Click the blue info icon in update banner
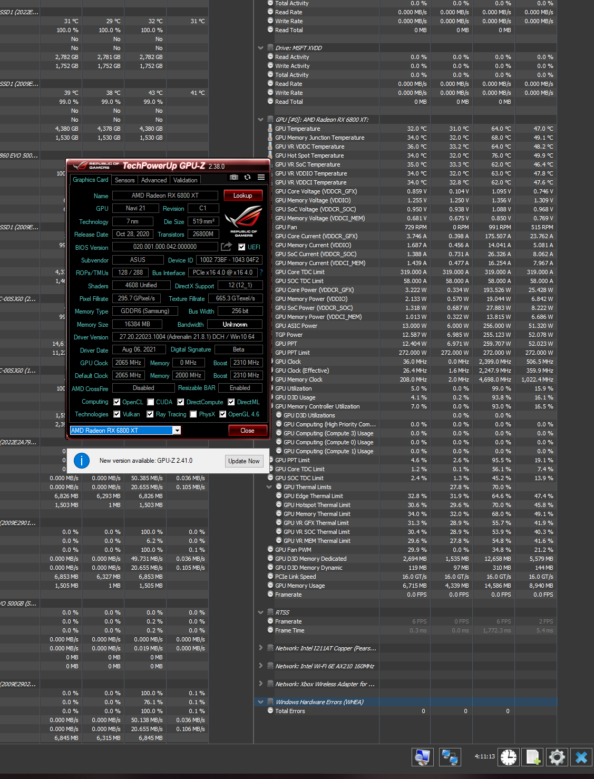 [82, 461]
